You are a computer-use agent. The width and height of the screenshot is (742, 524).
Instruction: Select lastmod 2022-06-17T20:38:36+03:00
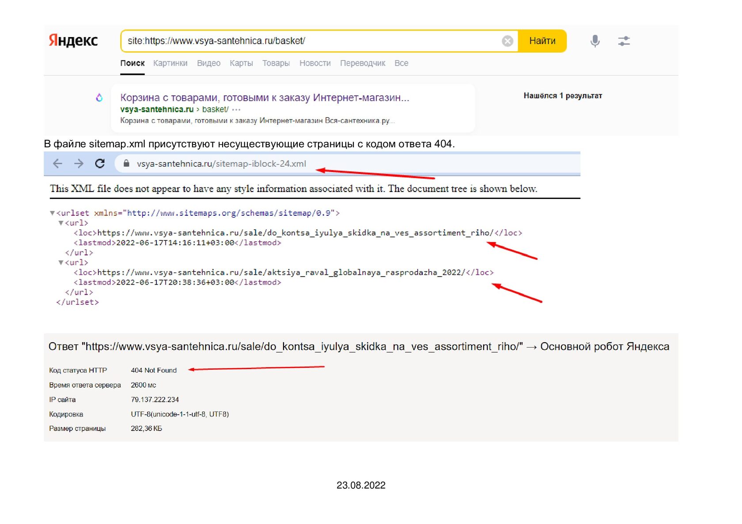click(175, 283)
